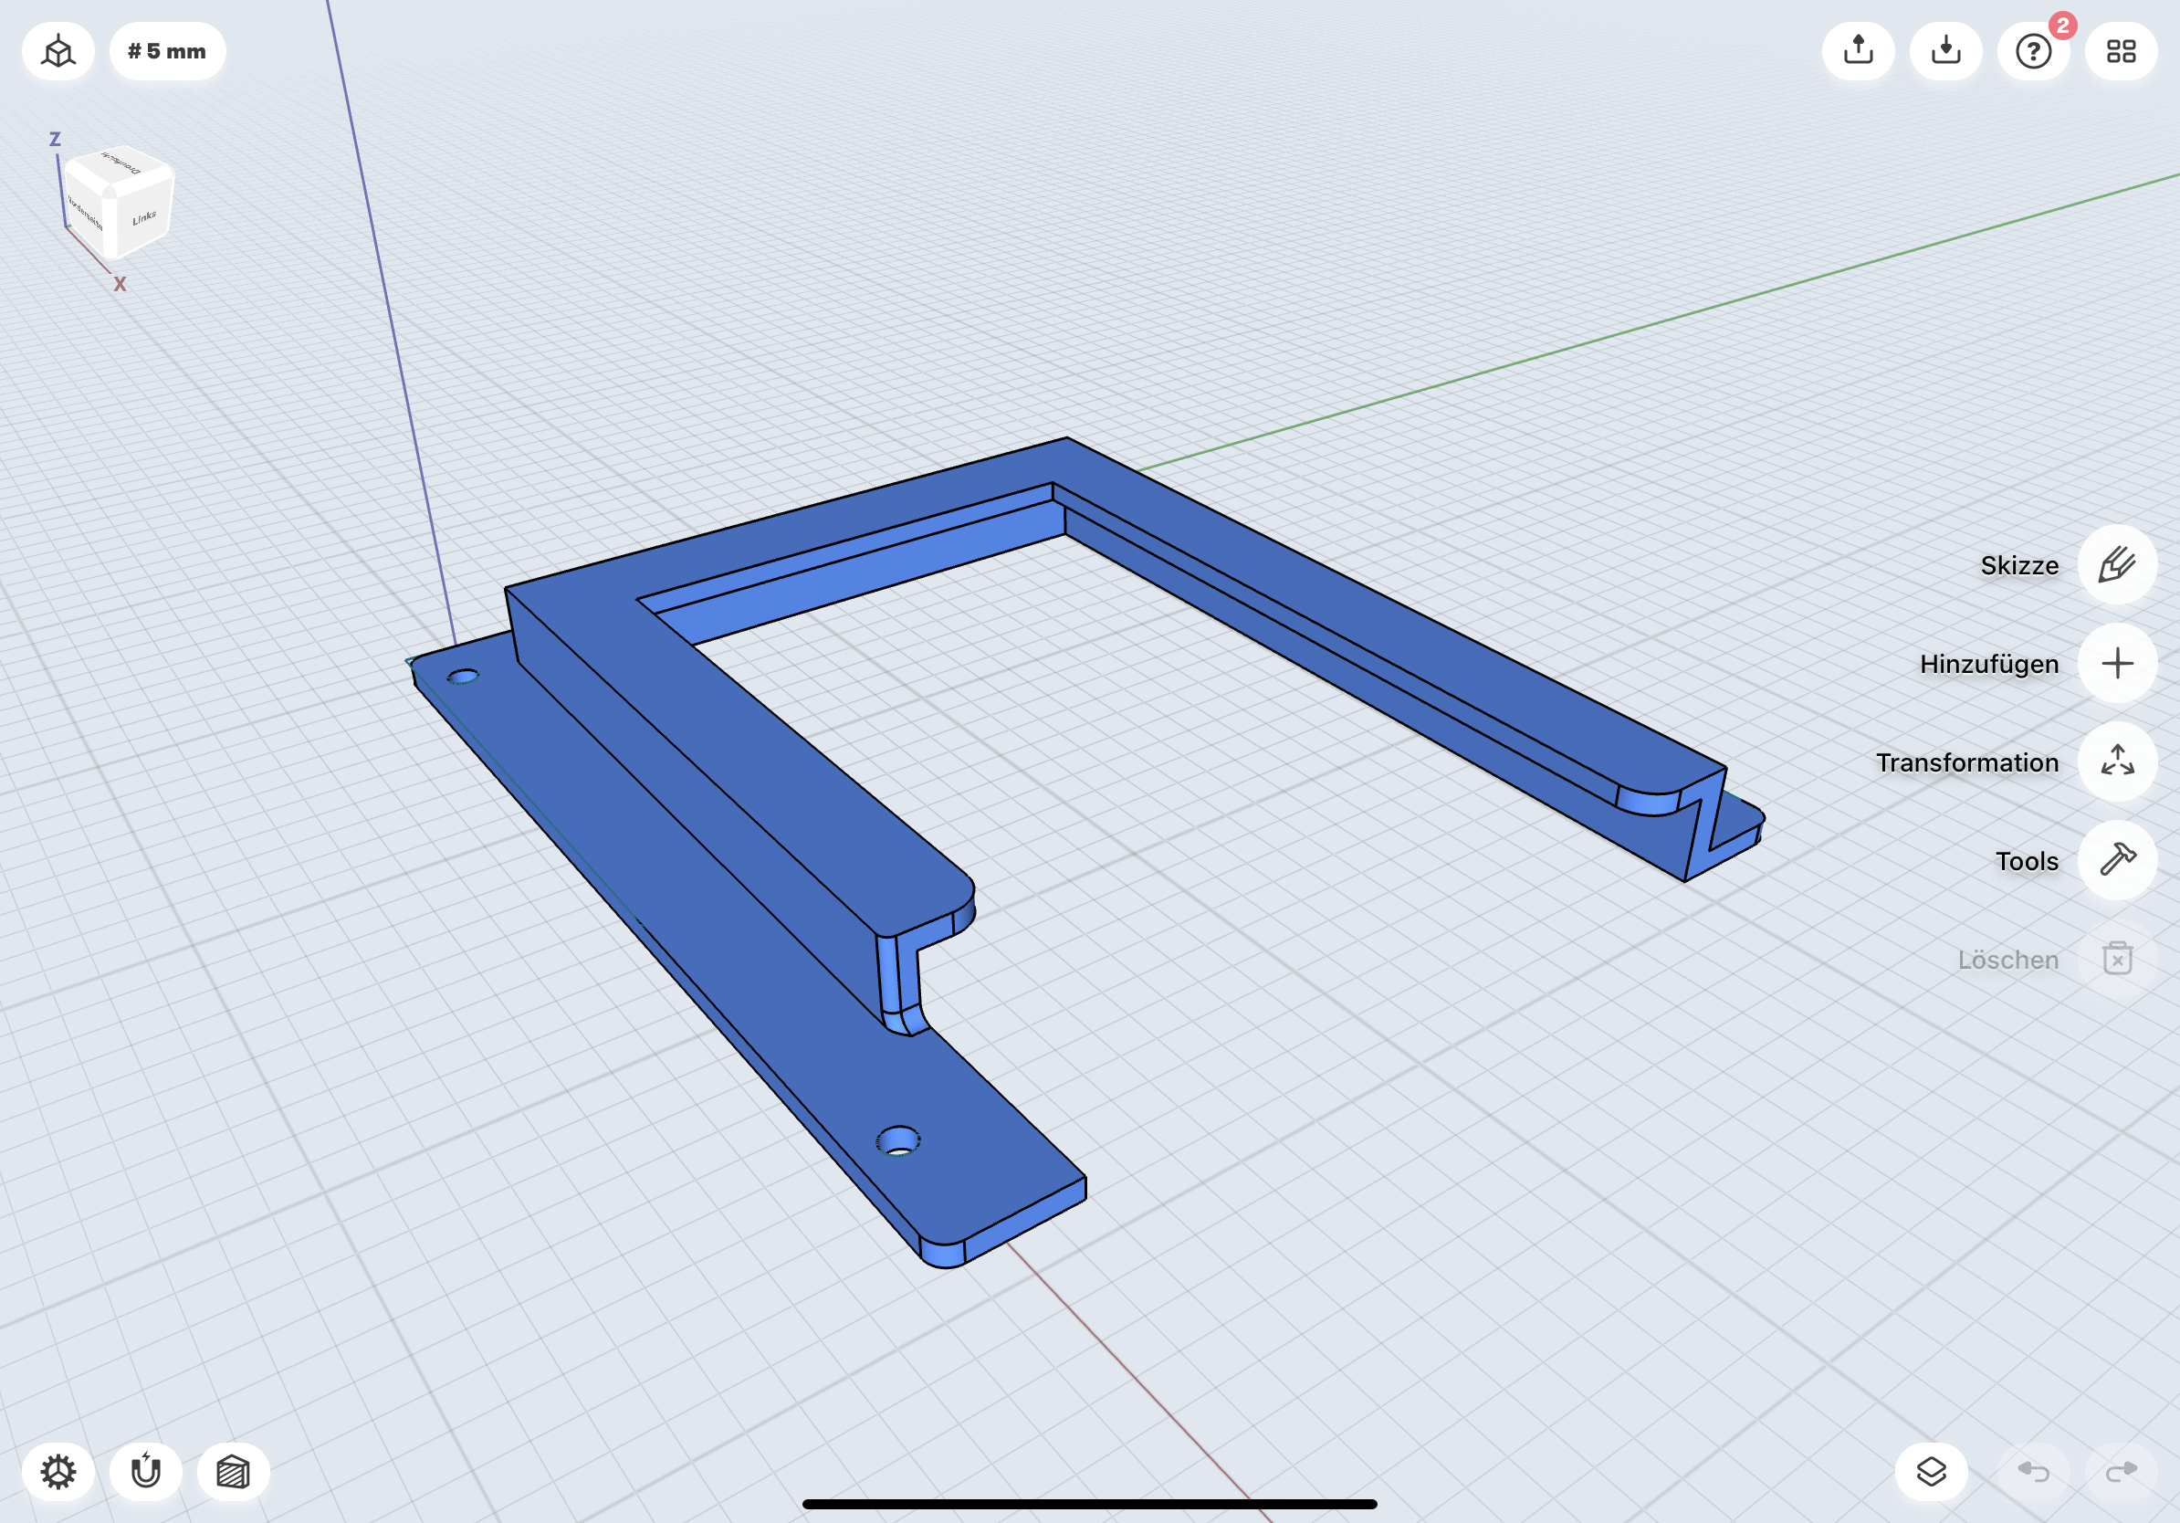Open the Tools hammer menu
This screenshot has width=2180, height=1523.
2116,860
